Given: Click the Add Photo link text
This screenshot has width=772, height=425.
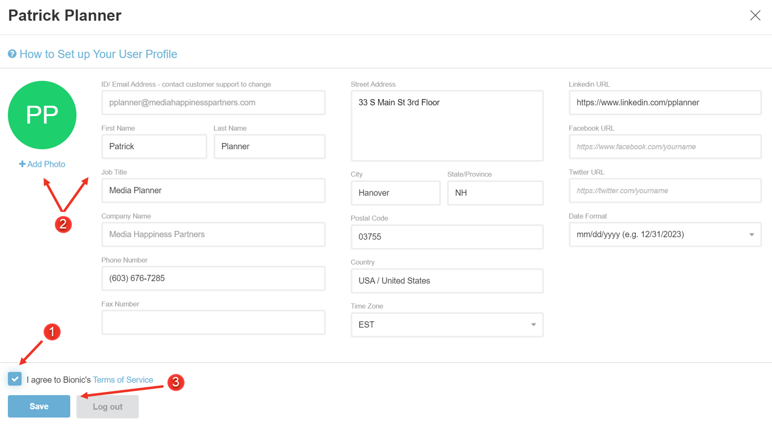Looking at the screenshot, I should (46, 164).
